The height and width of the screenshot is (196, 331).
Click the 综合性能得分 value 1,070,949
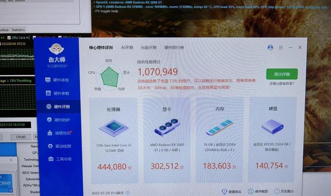[158, 72]
